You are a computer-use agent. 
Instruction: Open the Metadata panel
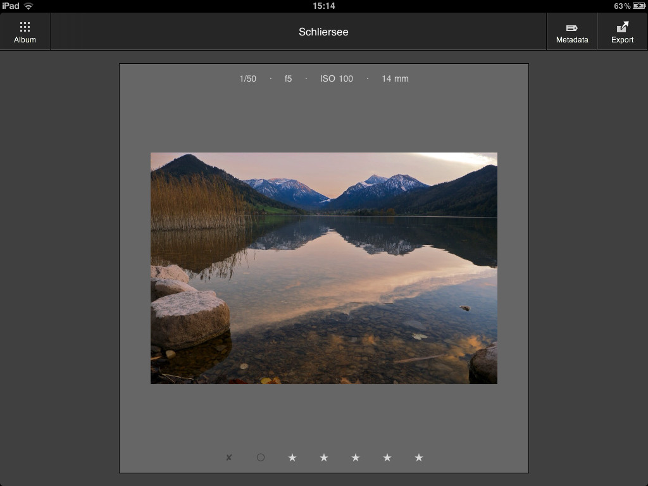point(572,32)
